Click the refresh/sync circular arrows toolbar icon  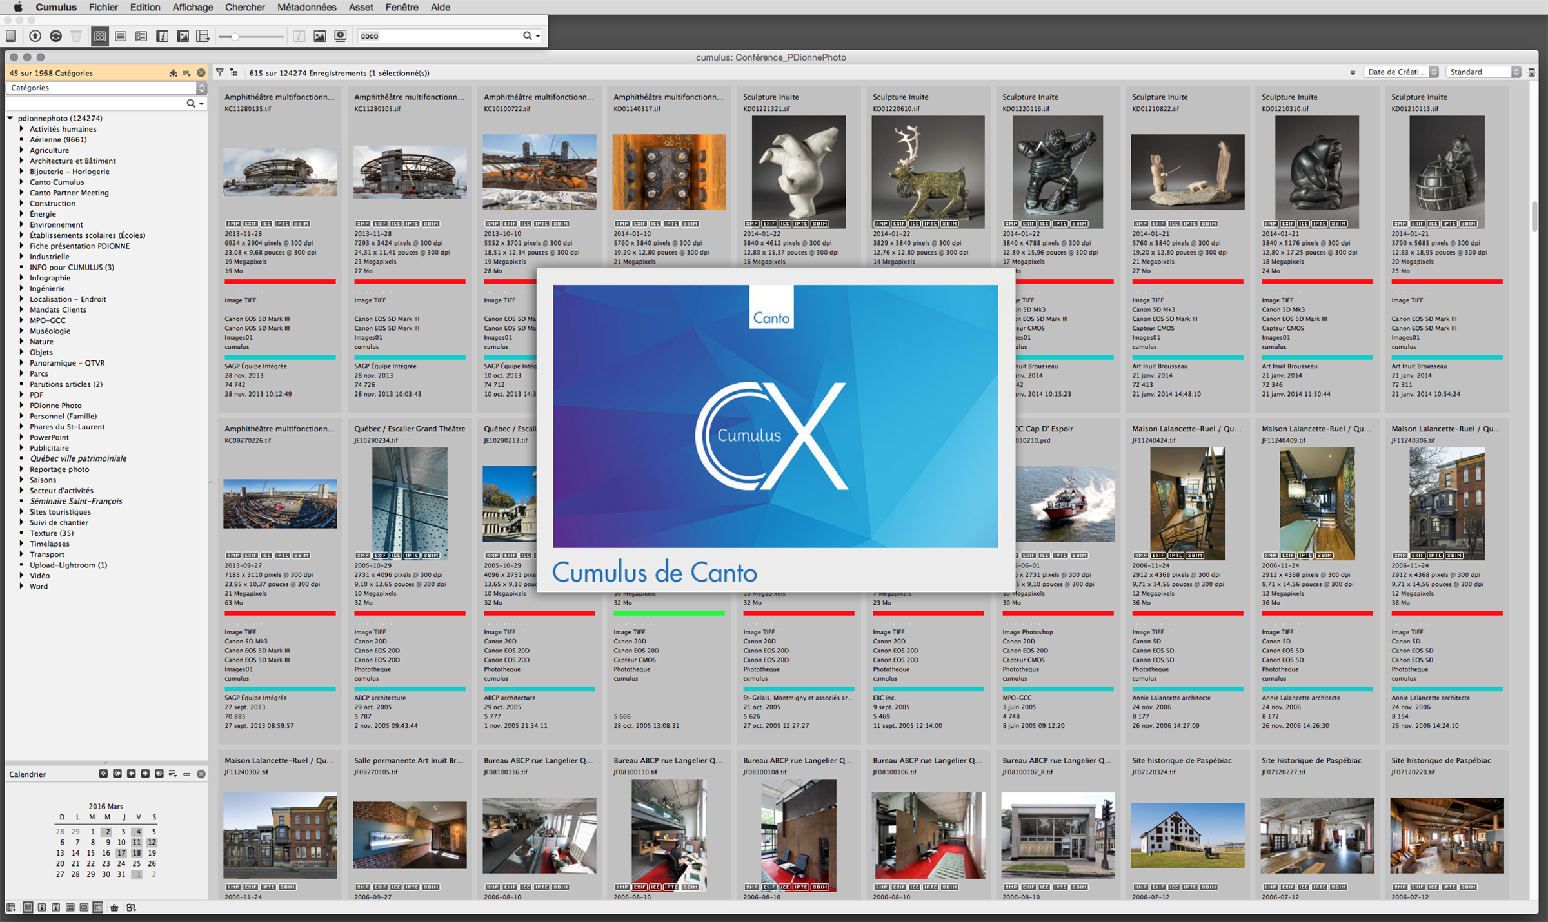pyautogui.click(x=56, y=36)
